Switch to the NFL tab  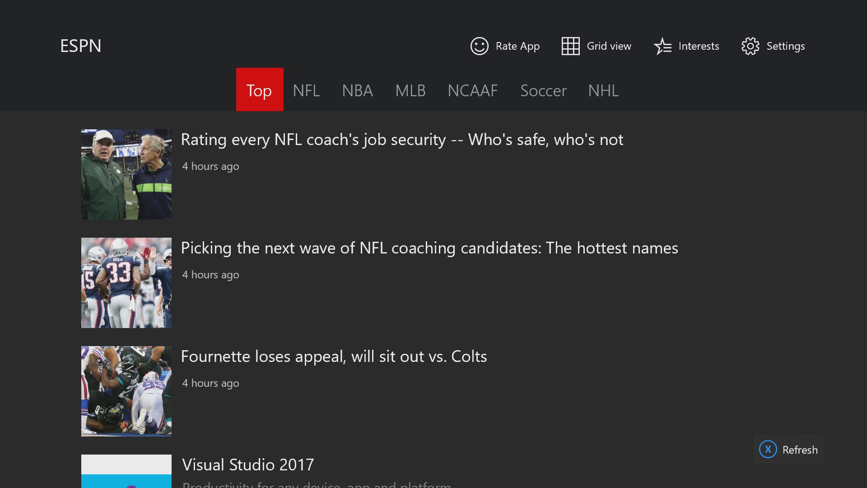[306, 90]
